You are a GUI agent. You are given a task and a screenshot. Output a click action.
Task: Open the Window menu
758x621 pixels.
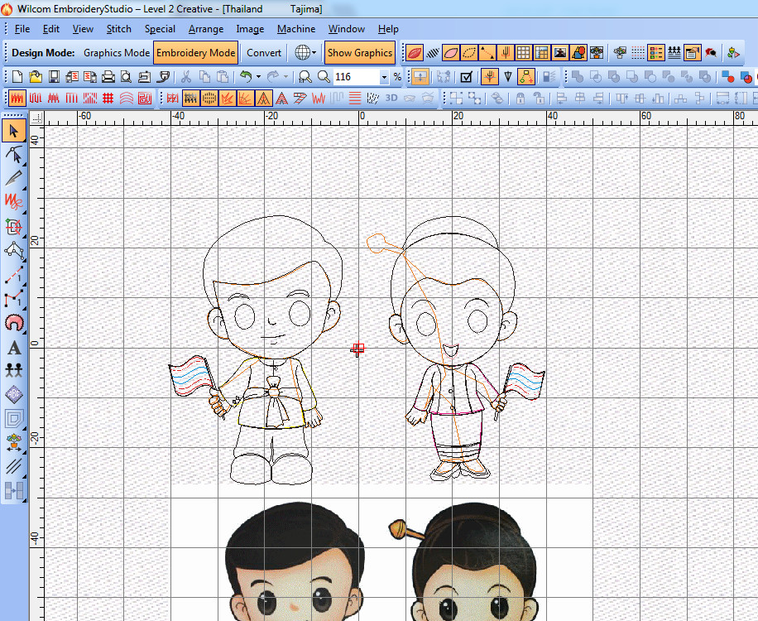click(347, 29)
